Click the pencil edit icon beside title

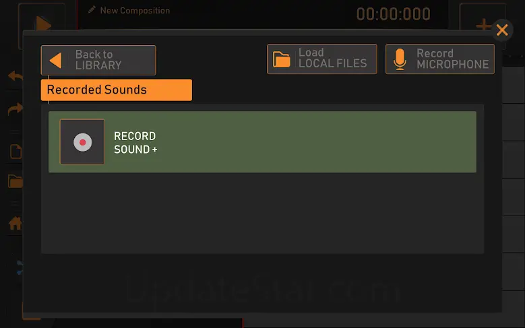point(92,9)
